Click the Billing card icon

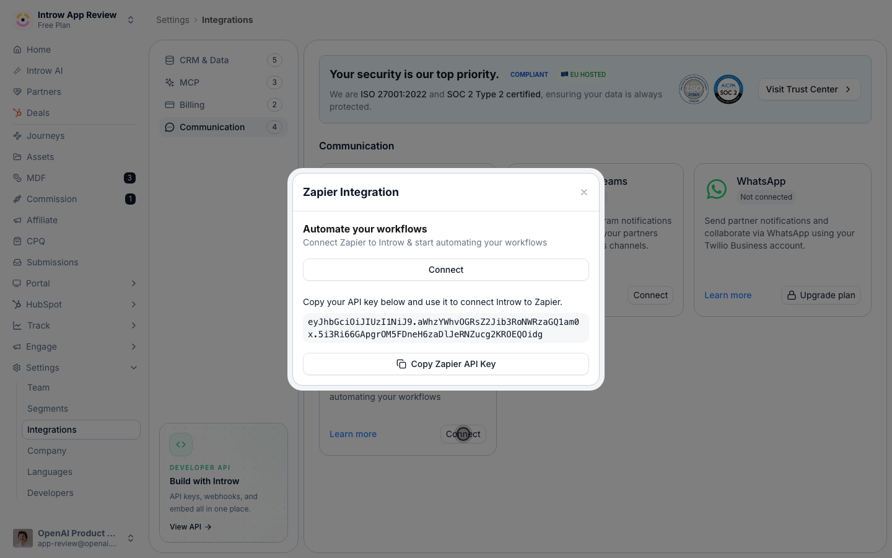(x=170, y=105)
